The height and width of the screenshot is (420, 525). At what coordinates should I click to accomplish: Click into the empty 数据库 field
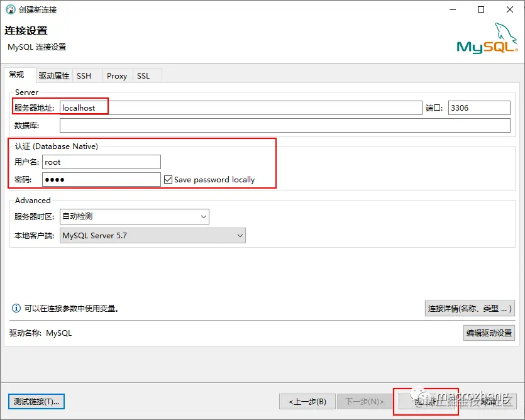[x=285, y=125]
